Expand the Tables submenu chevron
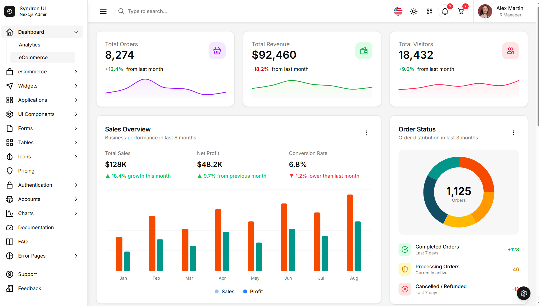This screenshot has height=306, width=539. 76,143
